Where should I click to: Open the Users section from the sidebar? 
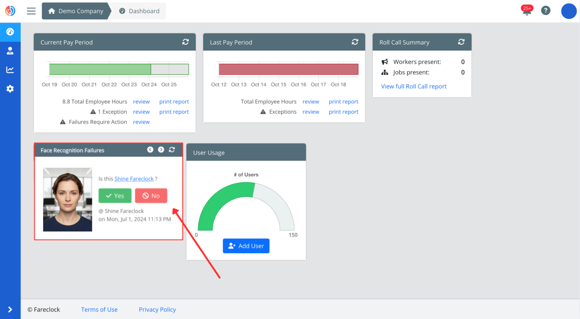tap(10, 51)
